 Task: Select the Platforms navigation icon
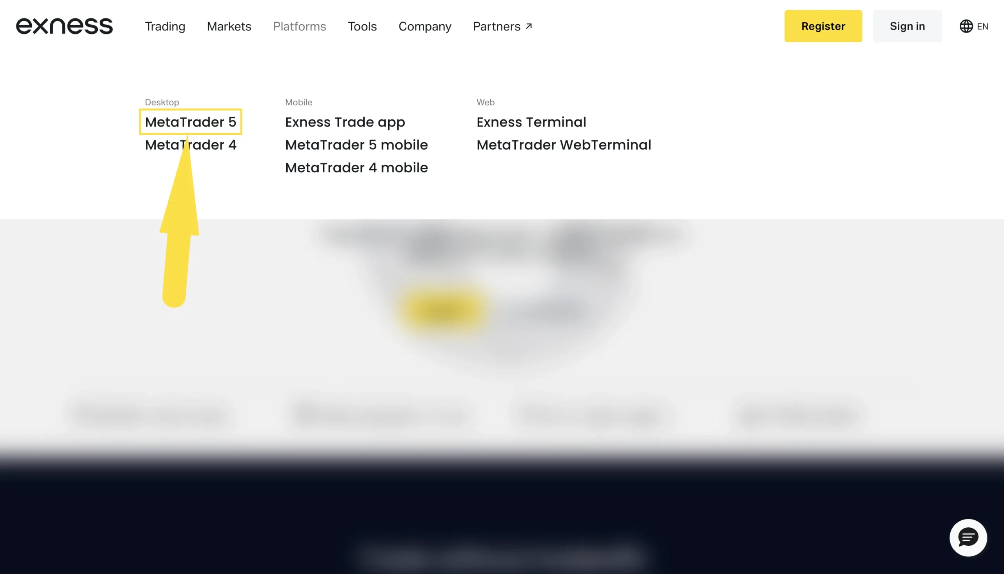299,26
